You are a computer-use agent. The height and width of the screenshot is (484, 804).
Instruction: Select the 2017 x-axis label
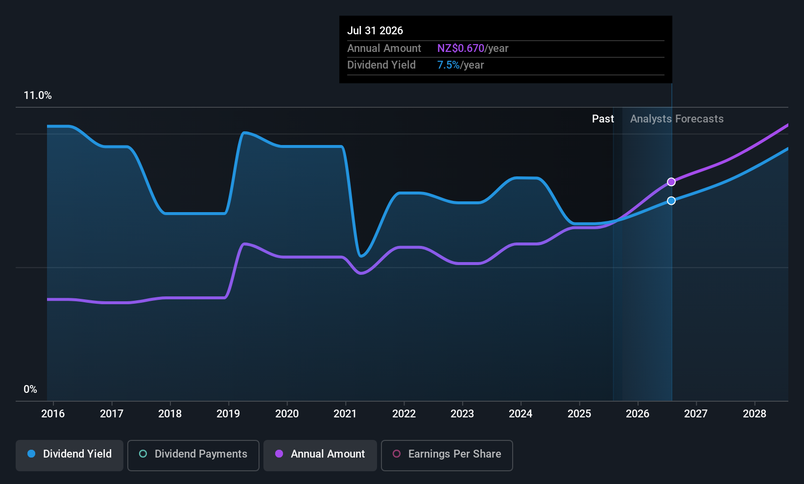tap(112, 414)
